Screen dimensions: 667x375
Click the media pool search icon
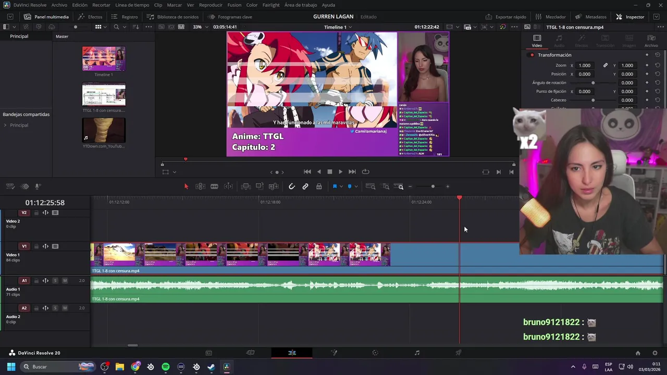[x=116, y=27]
